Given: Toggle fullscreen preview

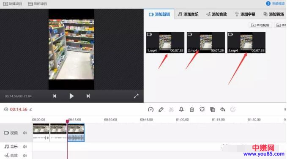Looking at the screenshot, I should [x=136, y=96].
